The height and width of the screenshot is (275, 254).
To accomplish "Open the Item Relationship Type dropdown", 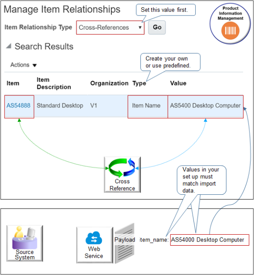I will 110,27.
